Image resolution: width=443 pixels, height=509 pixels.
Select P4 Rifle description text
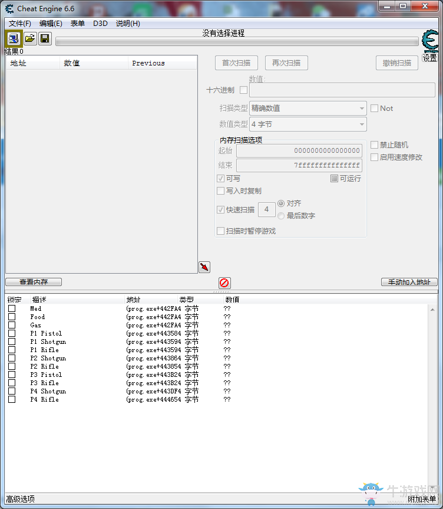click(44, 399)
